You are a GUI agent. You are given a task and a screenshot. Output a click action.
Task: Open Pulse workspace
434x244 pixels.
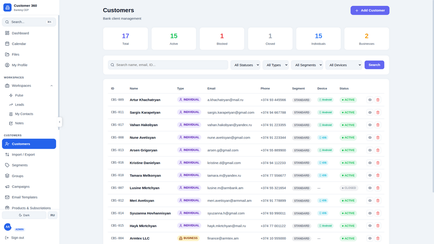31,95
